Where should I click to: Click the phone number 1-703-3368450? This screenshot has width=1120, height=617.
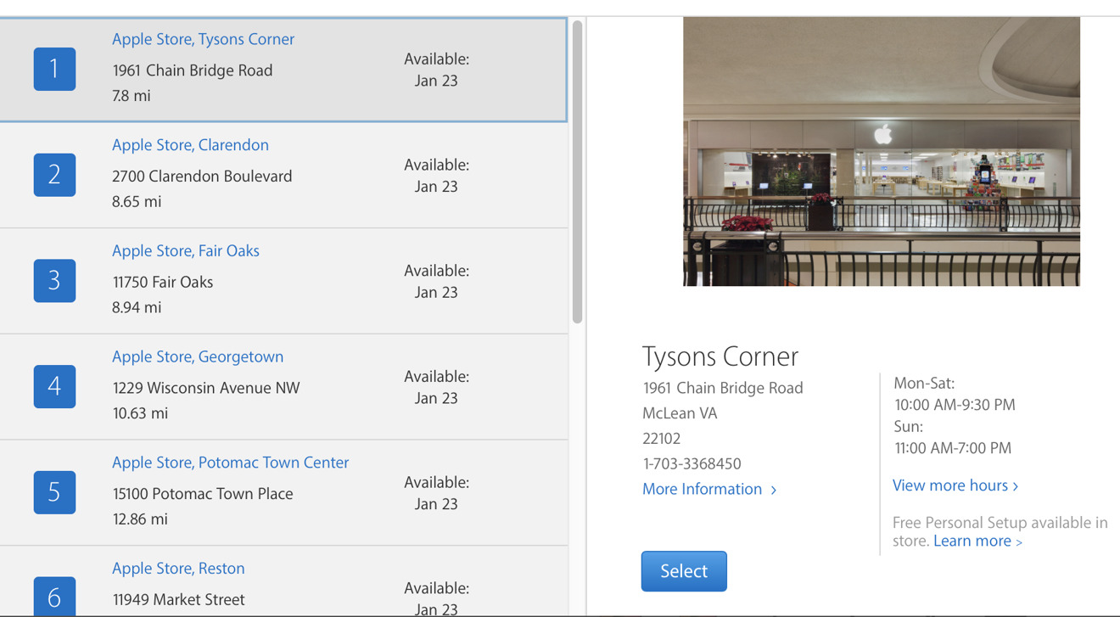(692, 464)
